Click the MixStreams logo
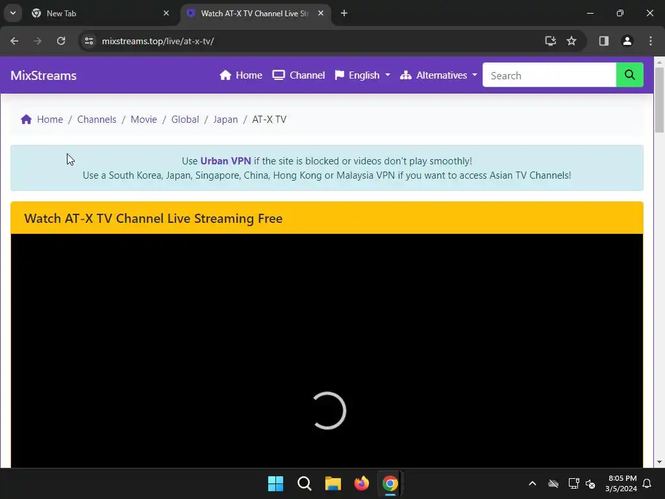The image size is (665, 499). (x=44, y=75)
